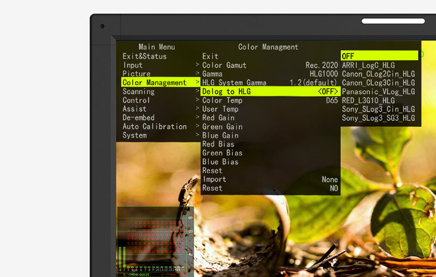This screenshot has height=277, width=436.
Task: Choose ARRI_LogC_HLG option
Action: pos(368,65)
